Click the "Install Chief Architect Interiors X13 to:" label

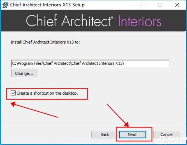click(45, 42)
